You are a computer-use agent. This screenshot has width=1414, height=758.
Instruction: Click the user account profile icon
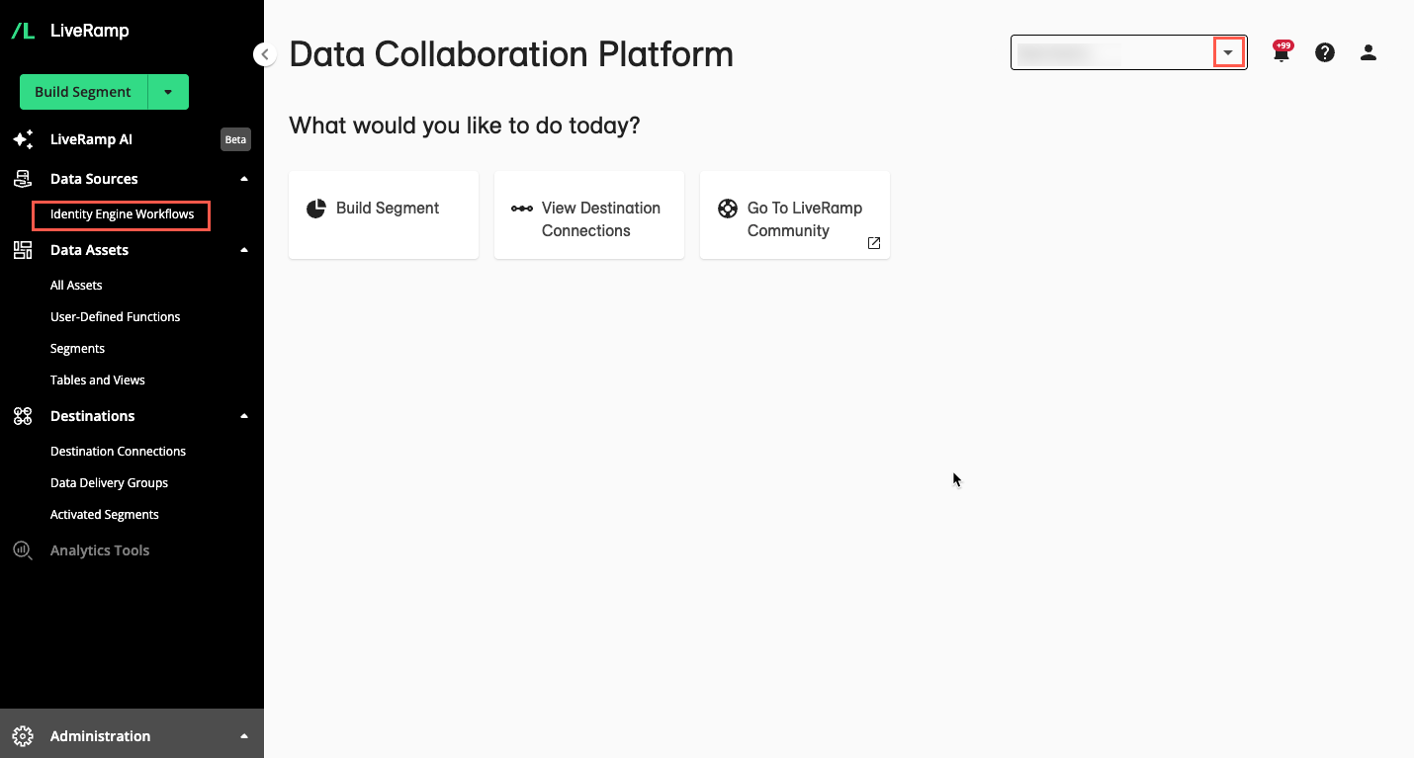point(1369,52)
